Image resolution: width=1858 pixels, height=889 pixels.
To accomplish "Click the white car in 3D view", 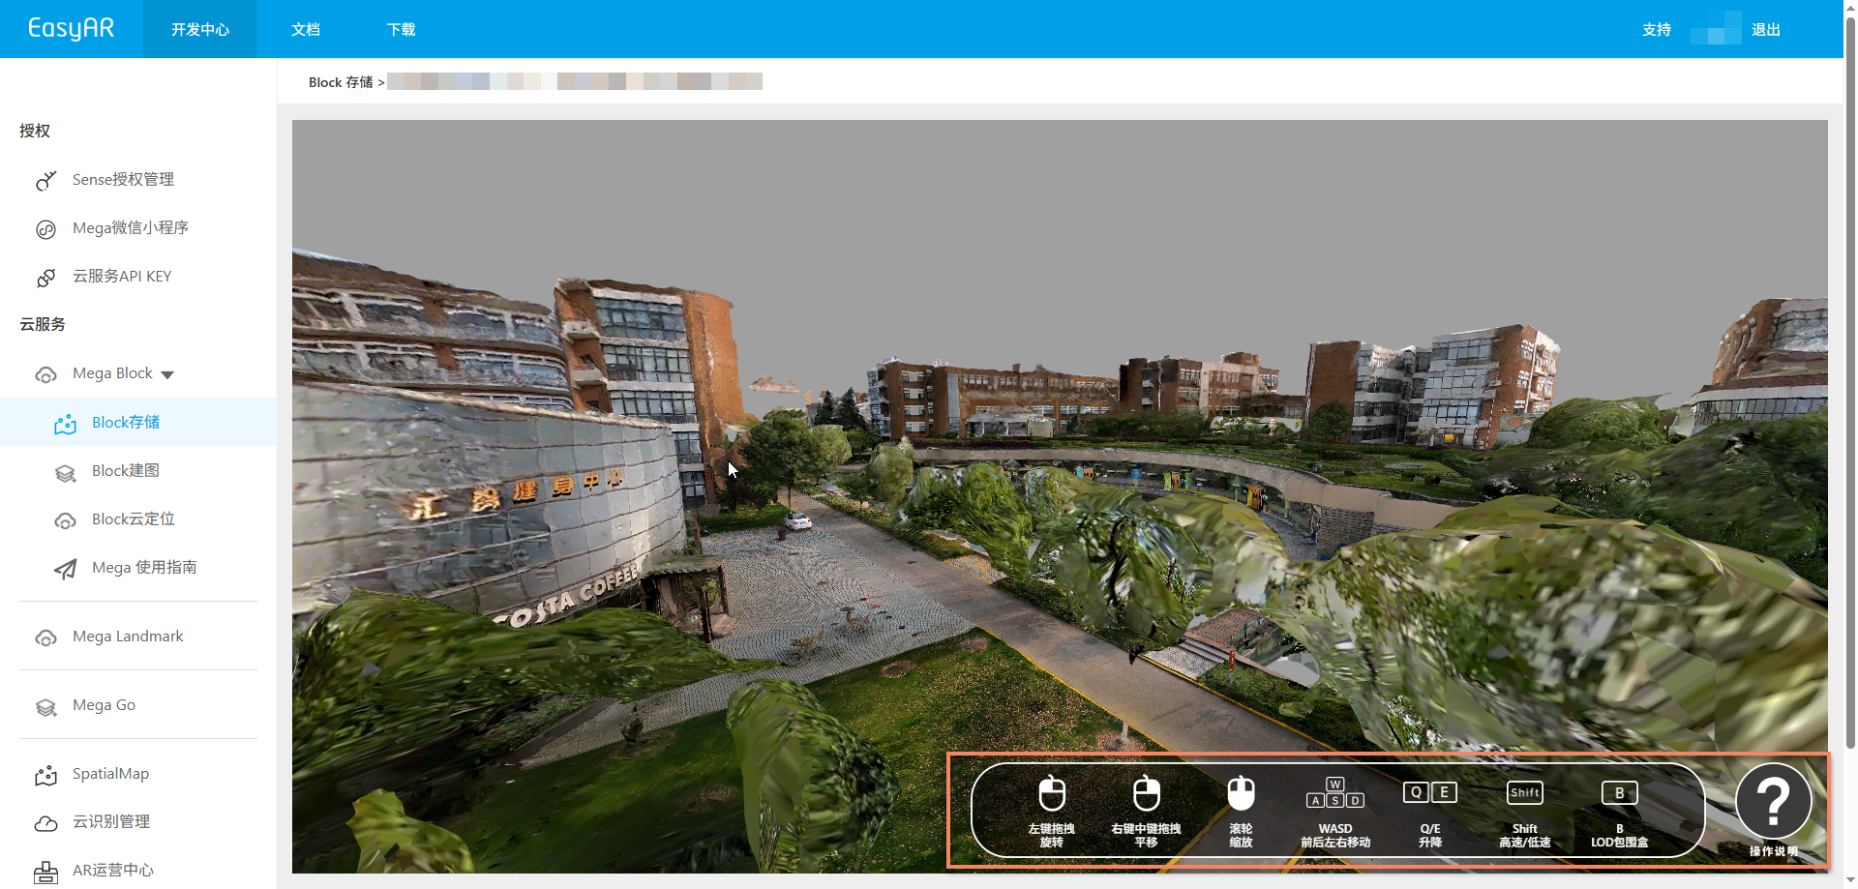I will (x=798, y=522).
